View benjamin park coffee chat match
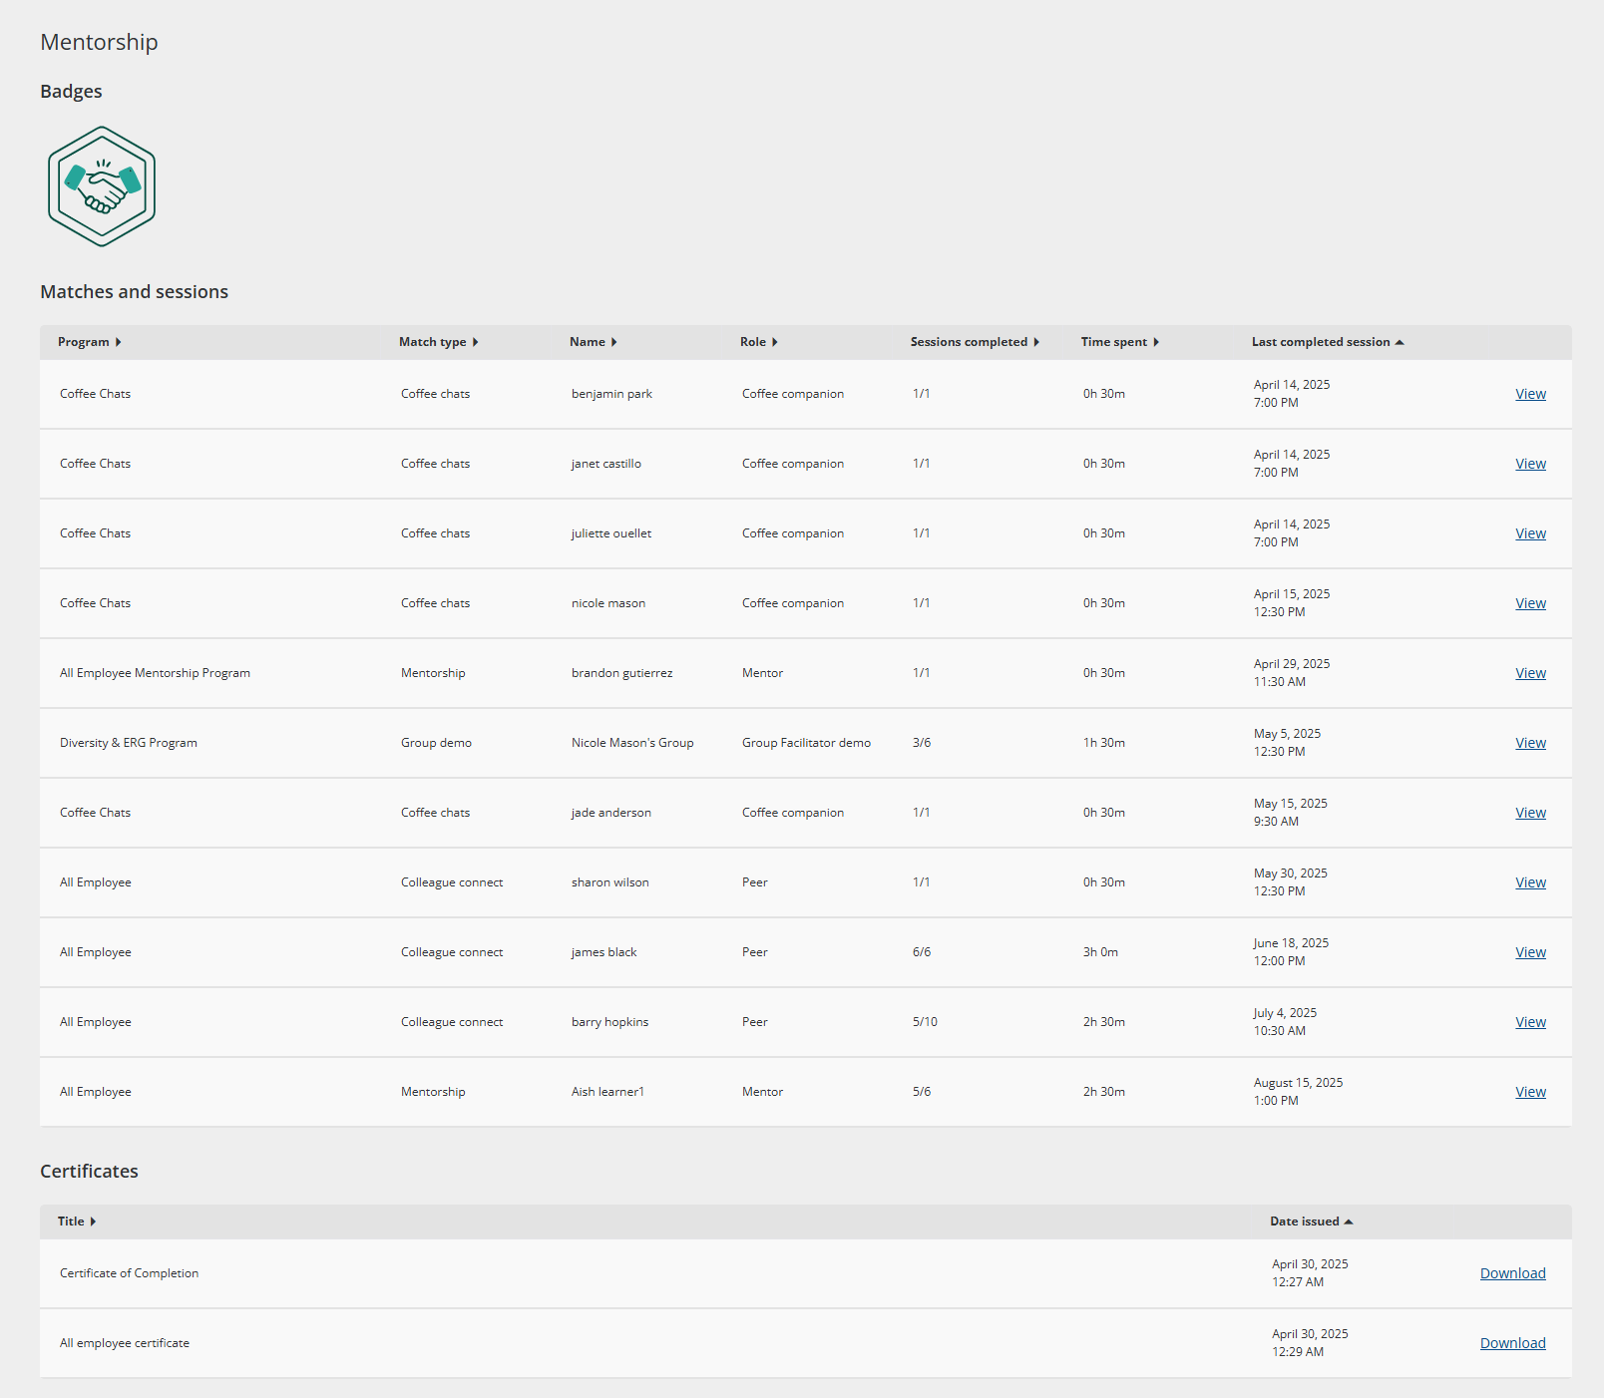 tap(1530, 394)
